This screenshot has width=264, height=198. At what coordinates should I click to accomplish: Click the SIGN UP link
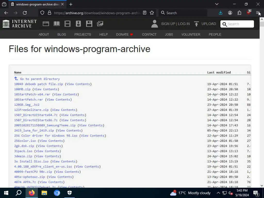[x=168, y=24]
